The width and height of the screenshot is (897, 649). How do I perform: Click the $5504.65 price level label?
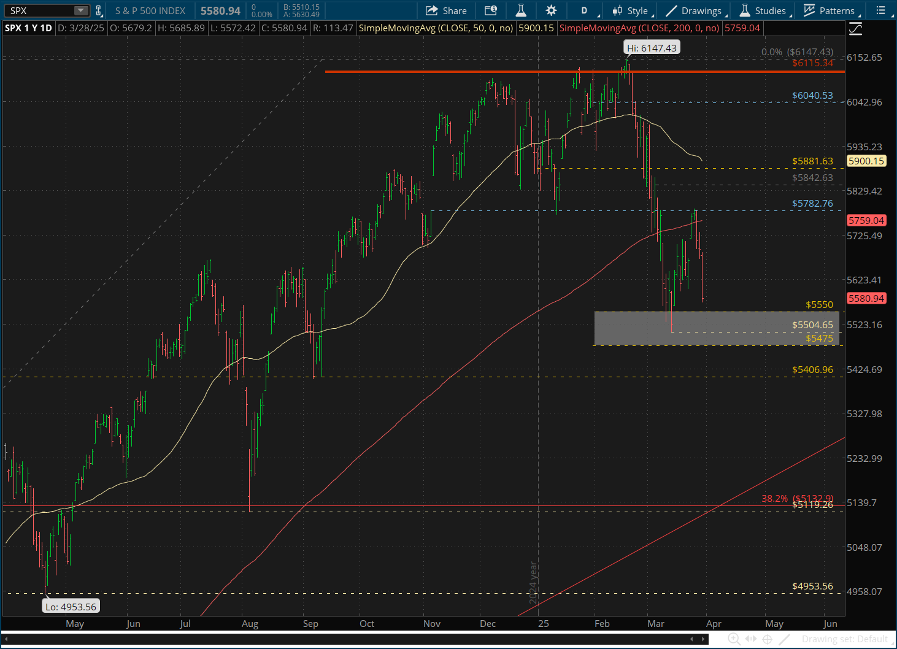point(812,325)
